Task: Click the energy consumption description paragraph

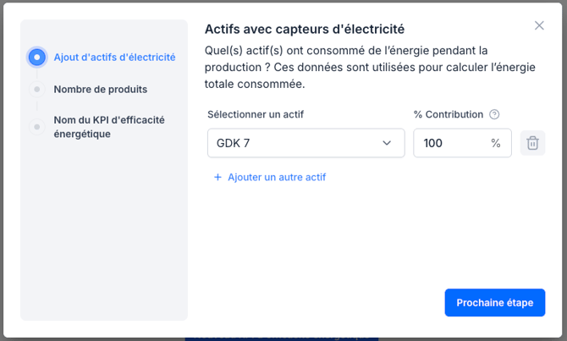Action: (347, 67)
